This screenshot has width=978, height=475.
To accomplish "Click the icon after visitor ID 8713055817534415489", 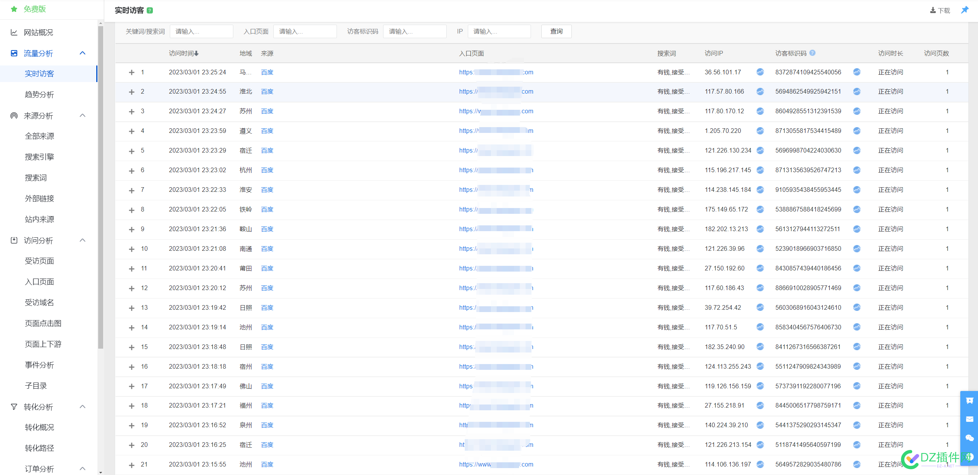I will [857, 131].
